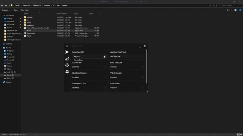Open recent locations dropdown in File Explorer
Screen dimensions: 243x136
pyautogui.click(x=9, y=5)
